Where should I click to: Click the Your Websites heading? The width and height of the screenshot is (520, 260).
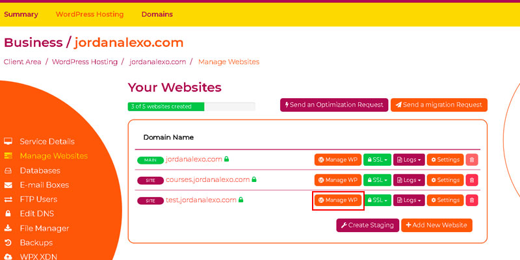174,88
